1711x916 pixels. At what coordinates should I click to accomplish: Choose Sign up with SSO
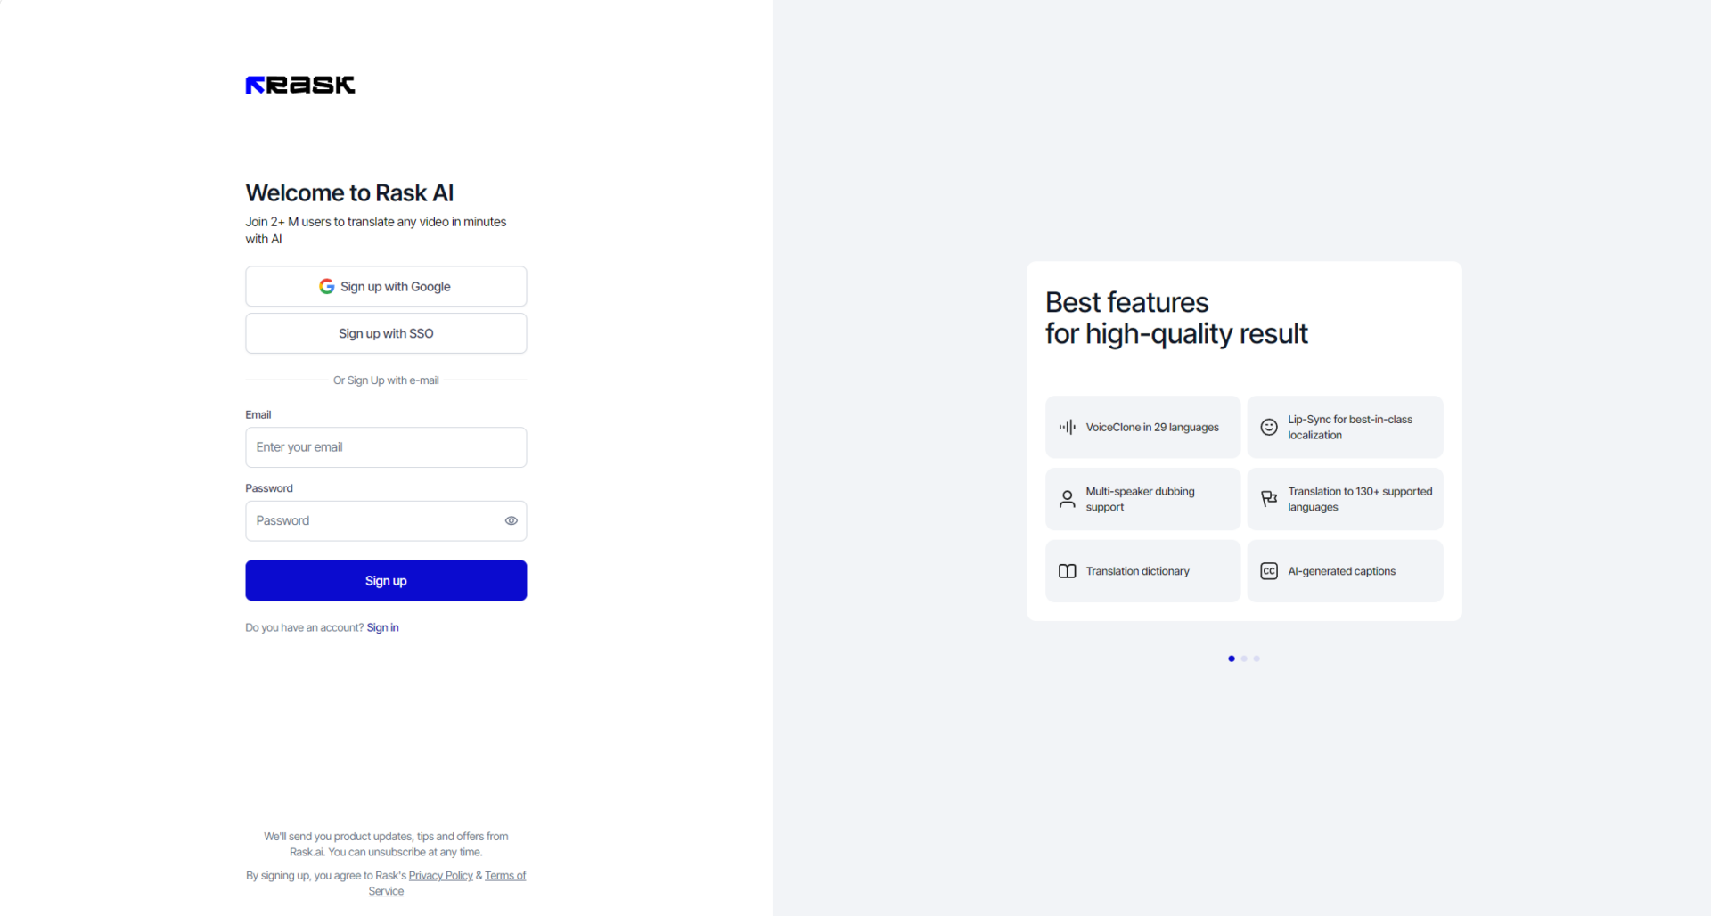tap(386, 333)
